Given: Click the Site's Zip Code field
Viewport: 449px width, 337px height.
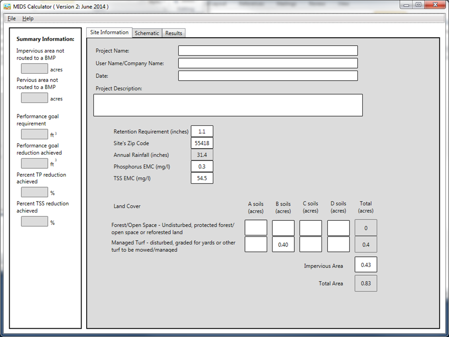Looking at the screenshot, I should (x=202, y=143).
